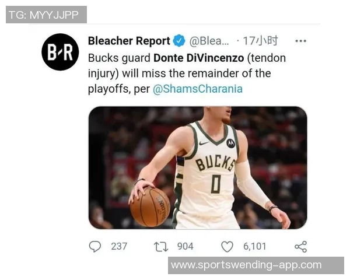
Task: Click the 237 reply count
Action: point(119,247)
